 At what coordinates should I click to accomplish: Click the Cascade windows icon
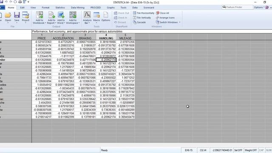(x=134, y=22)
